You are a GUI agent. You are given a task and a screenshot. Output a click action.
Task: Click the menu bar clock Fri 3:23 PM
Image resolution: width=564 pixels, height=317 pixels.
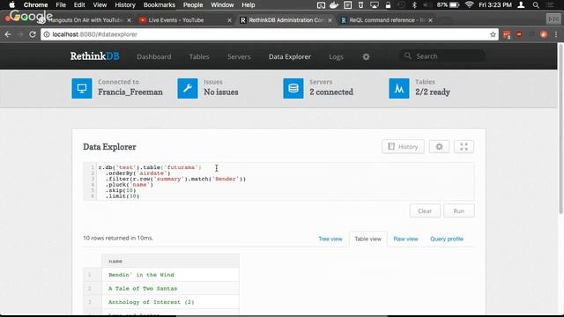(x=495, y=5)
